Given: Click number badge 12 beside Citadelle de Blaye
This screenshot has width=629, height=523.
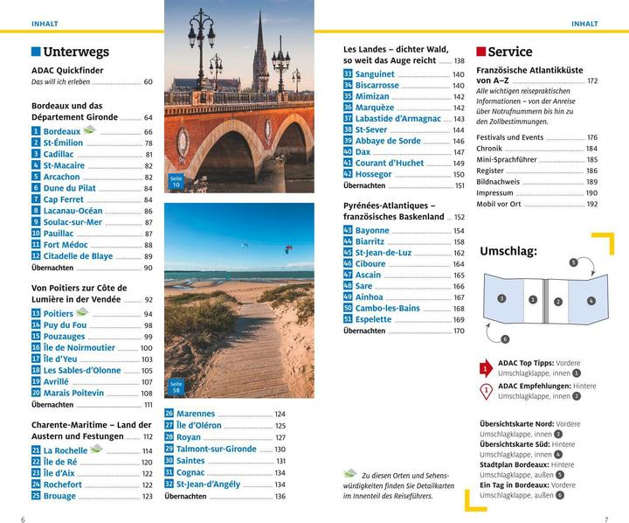Looking at the screenshot, I should pos(36,255).
